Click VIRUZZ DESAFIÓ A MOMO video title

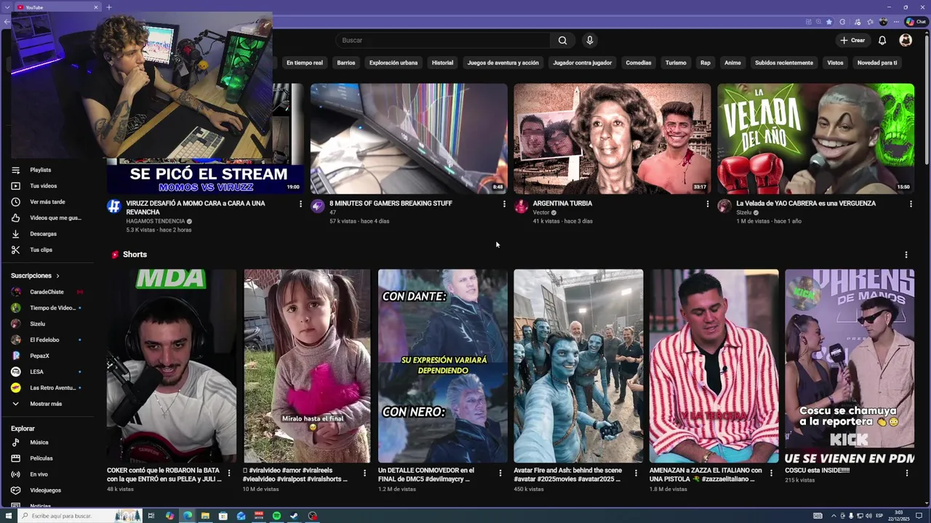(196, 208)
